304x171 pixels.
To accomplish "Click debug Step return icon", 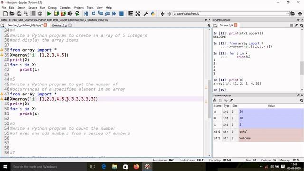I will pyautogui.click(x=107, y=14).
